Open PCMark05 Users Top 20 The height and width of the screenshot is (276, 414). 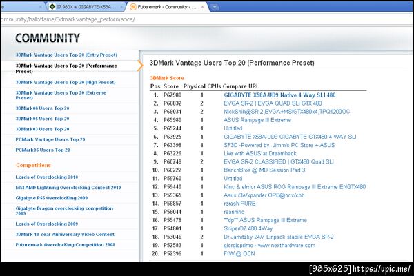[x=43, y=150]
